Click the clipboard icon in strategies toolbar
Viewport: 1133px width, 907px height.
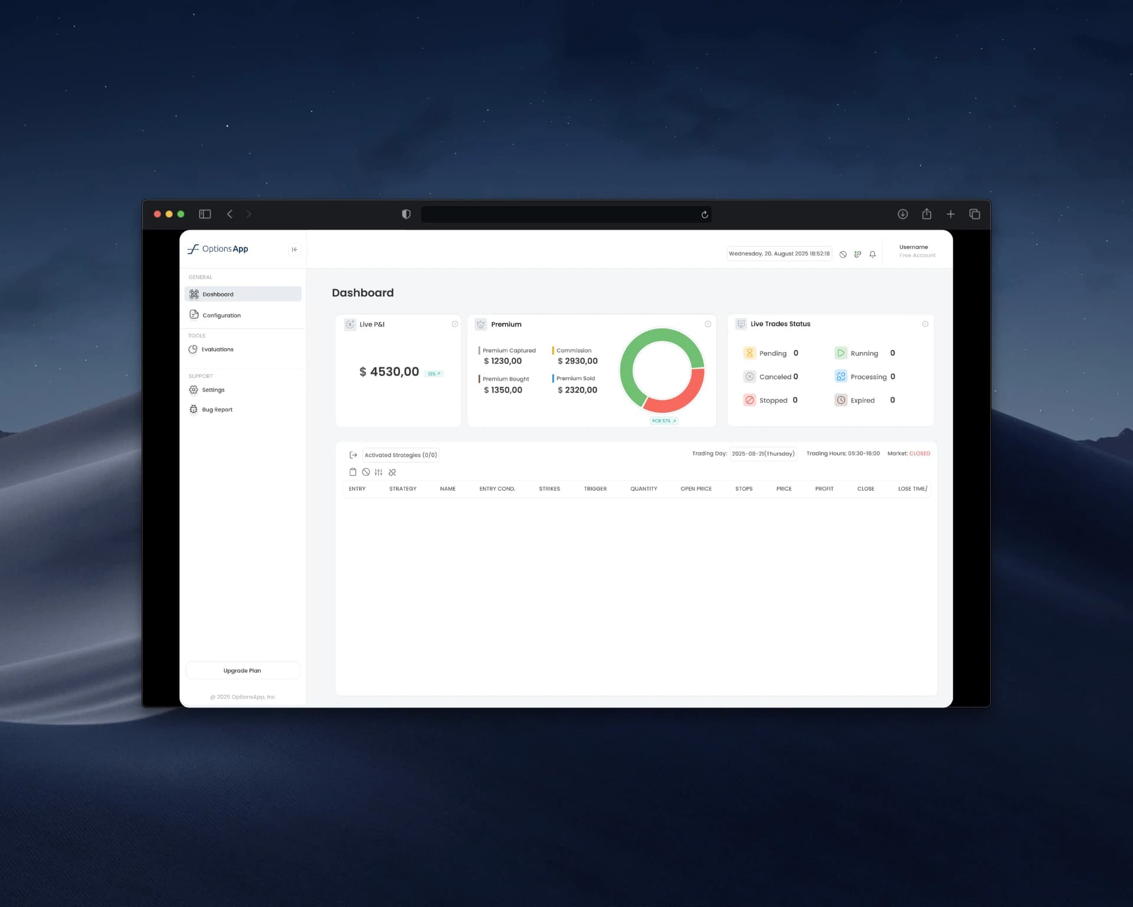coord(352,472)
